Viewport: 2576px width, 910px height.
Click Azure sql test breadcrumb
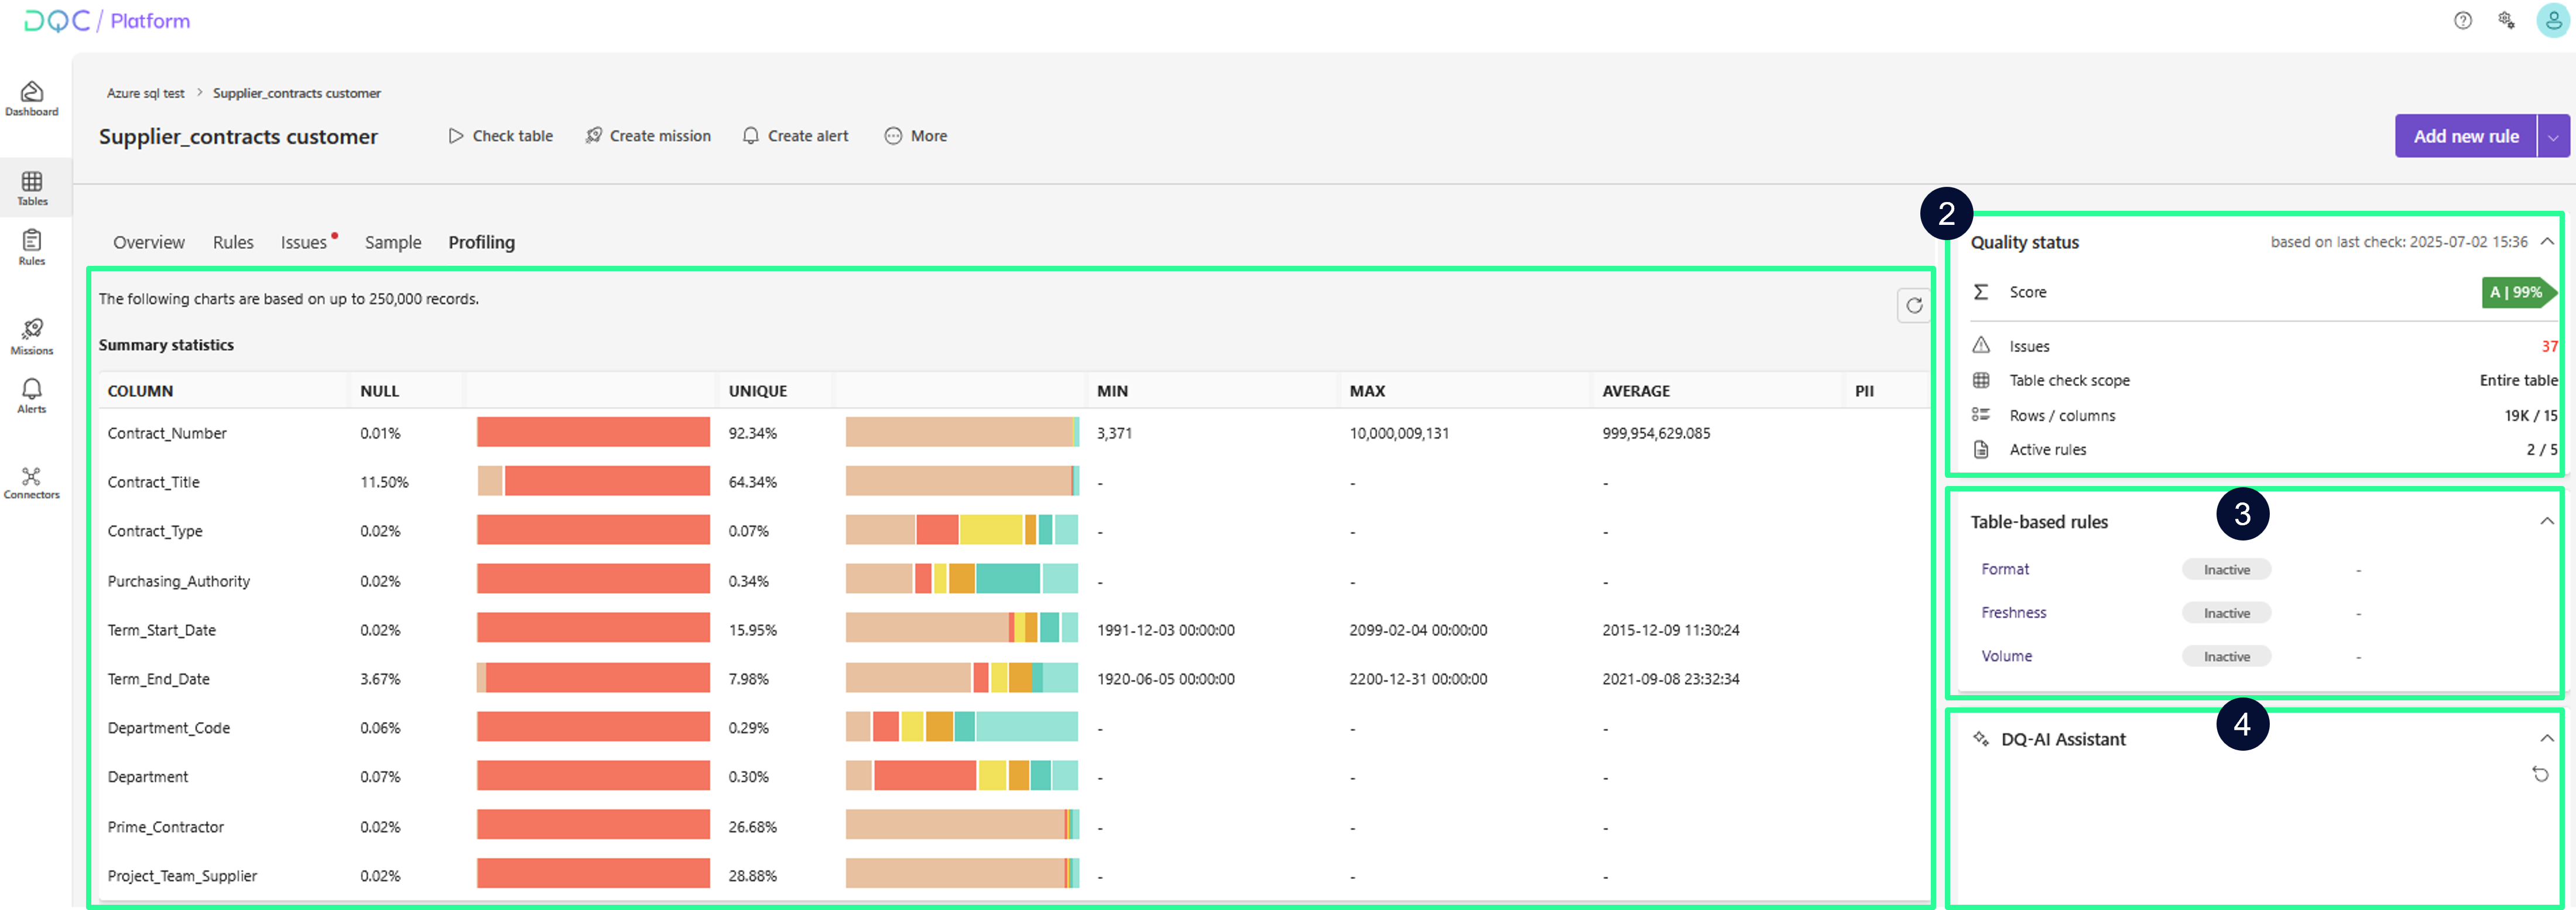(x=146, y=93)
